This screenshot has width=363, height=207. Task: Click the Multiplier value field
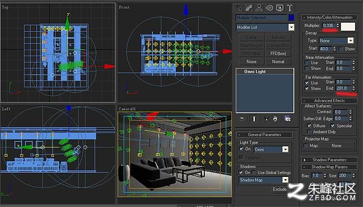coord(329,26)
